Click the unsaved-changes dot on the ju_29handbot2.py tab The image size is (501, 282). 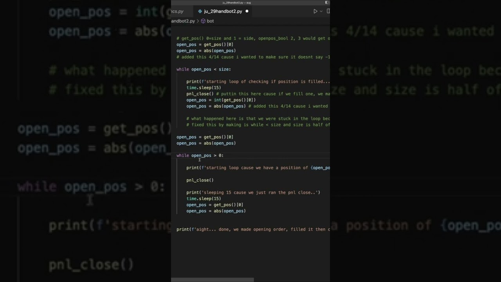tap(247, 11)
